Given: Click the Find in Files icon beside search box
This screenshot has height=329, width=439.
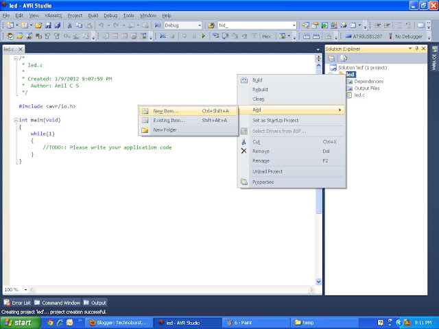Looking at the screenshot, I should 211,25.
